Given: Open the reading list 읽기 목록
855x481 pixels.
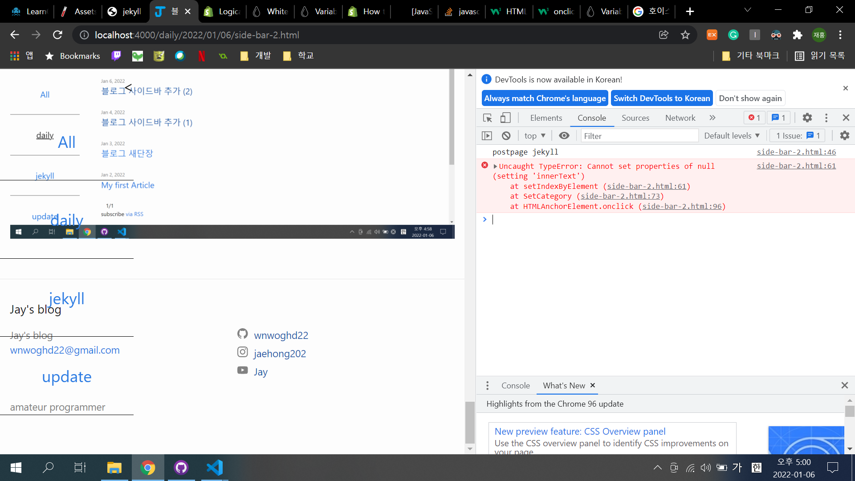Looking at the screenshot, I should (820, 56).
